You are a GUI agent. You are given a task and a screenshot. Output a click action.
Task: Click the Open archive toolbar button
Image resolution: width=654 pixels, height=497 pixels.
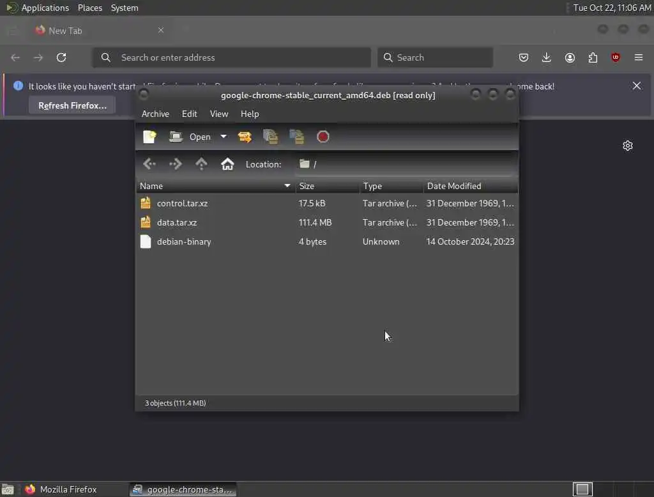(190, 137)
